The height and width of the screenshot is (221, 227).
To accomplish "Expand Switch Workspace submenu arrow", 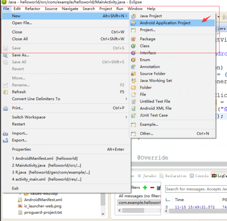I will pyautogui.click(x=126, y=117).
